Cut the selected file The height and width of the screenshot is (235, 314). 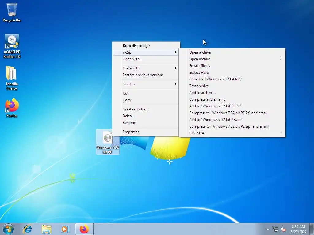[x=146, y=93]
